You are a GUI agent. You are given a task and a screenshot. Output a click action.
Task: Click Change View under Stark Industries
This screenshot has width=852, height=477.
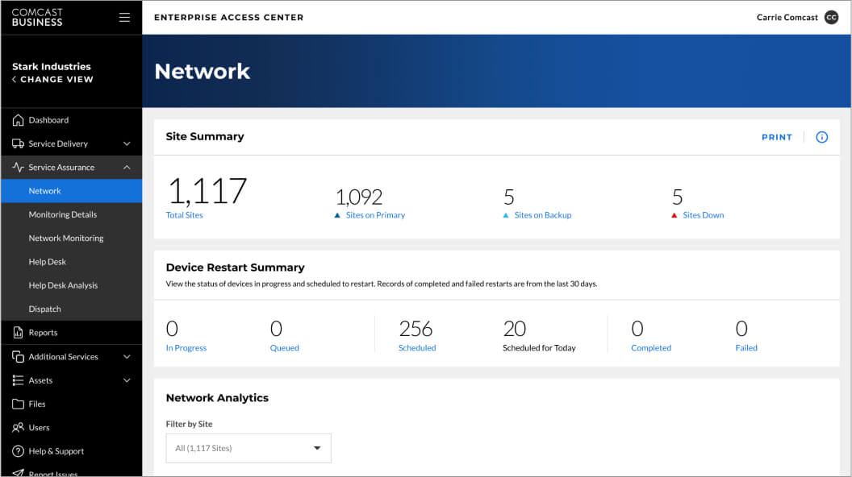(56, 79)
